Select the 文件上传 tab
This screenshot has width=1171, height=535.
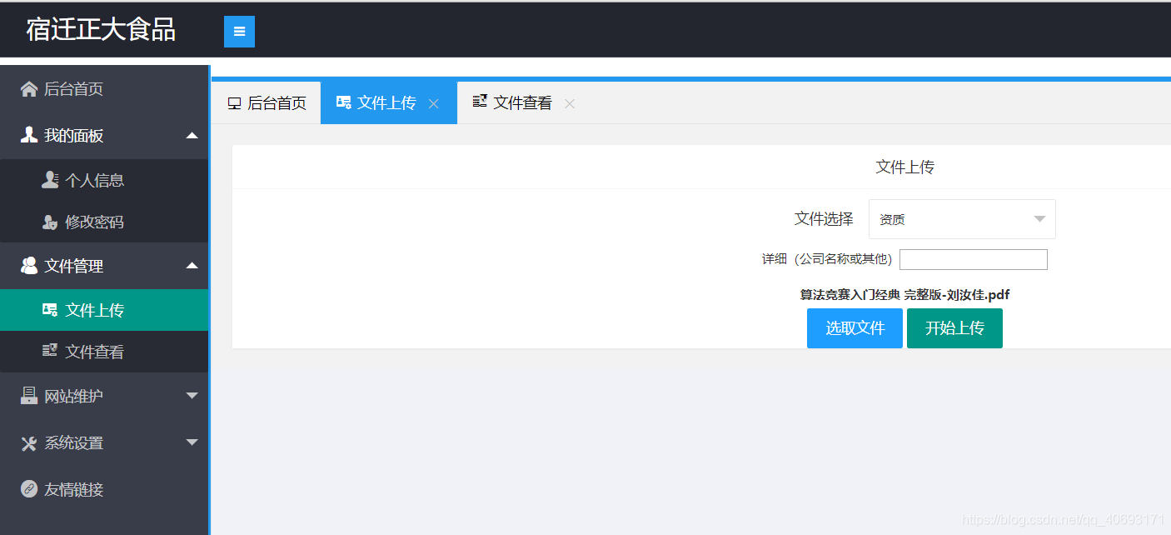[389, 102]
